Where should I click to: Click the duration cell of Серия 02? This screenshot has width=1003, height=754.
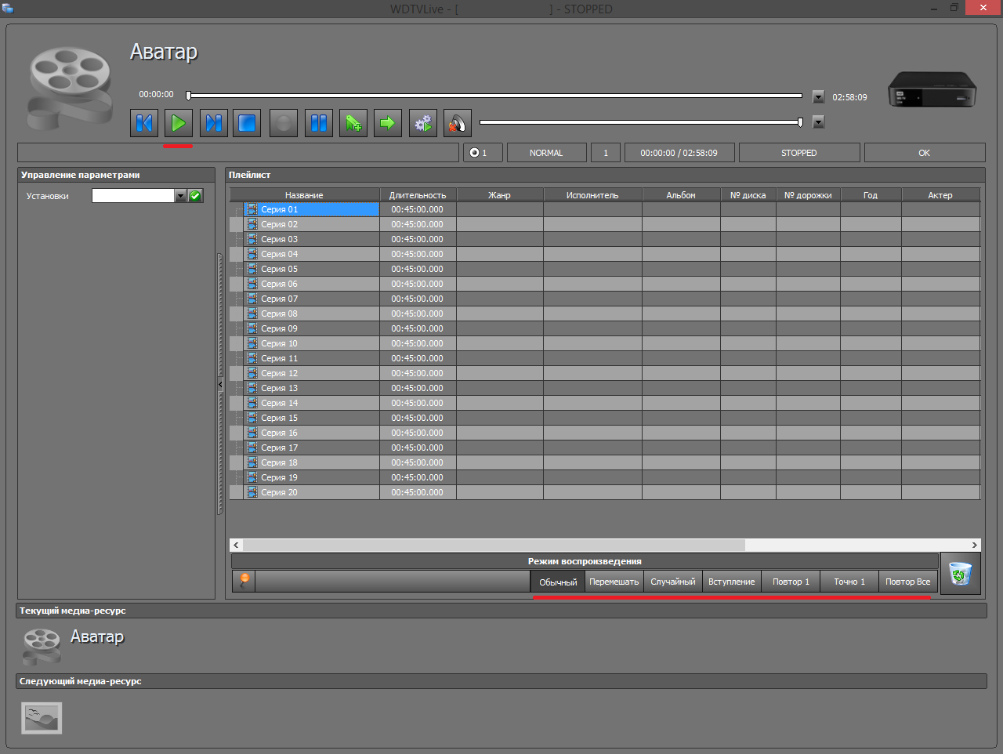pos(418,224)
